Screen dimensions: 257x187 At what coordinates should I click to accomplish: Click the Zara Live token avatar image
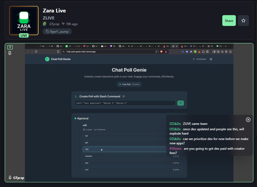[x=24, y=21]
